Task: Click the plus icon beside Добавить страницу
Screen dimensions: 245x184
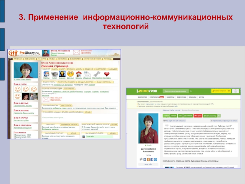Action: click(219, 116)
